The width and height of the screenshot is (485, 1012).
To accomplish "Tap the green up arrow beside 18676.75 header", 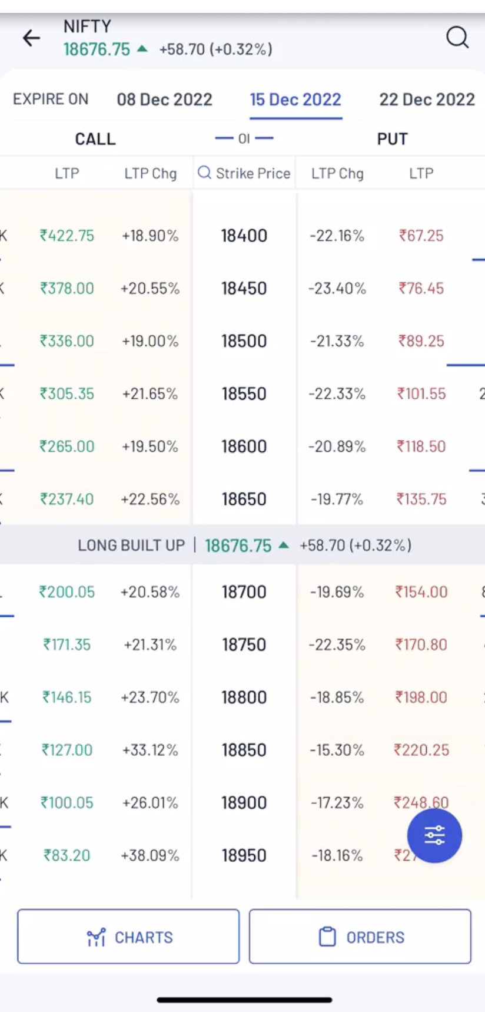I will coord(142,49).
